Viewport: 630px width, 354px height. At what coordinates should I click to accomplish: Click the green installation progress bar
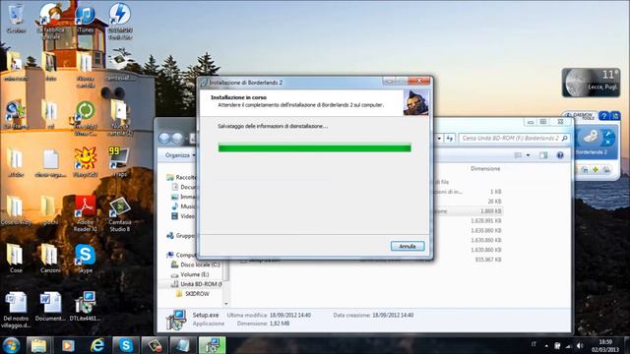pos(314,148)
